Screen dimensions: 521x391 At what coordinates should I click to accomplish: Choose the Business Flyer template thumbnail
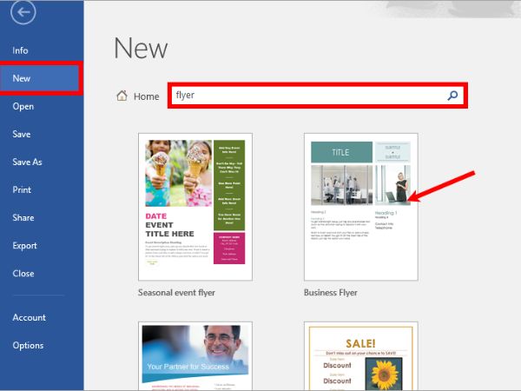(x=360, y=206)
